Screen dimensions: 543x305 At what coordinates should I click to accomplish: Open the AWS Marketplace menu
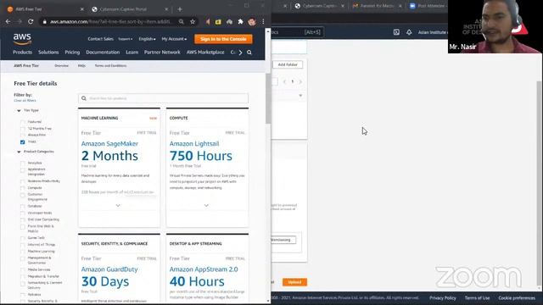(x=205, y=53)
